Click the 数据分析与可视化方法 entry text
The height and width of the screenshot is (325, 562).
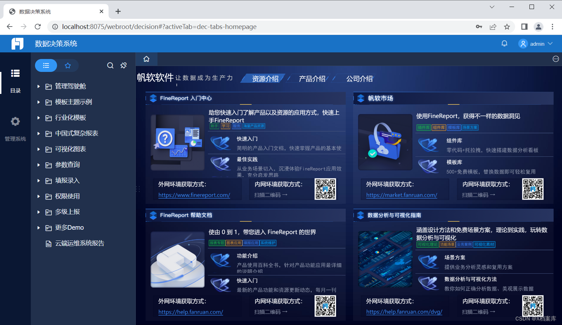(471, 279)
